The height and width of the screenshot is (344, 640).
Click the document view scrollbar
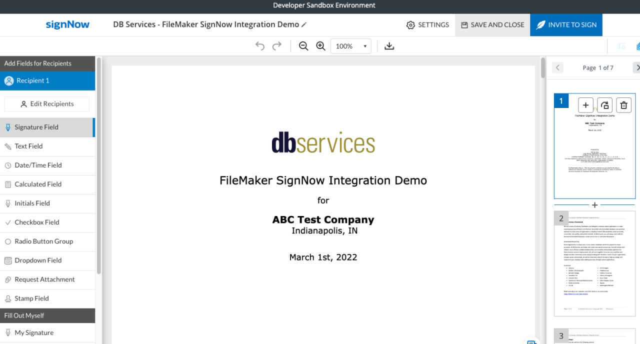point(543,68)
